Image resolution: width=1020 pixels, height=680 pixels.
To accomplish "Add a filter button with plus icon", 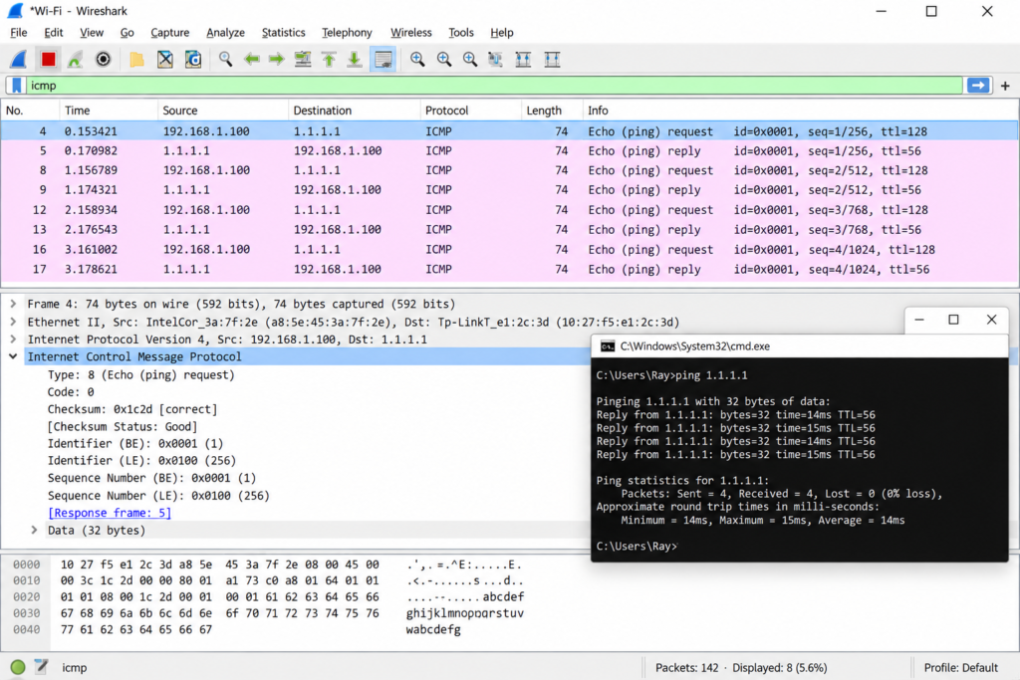I will tap(1005, 86).
